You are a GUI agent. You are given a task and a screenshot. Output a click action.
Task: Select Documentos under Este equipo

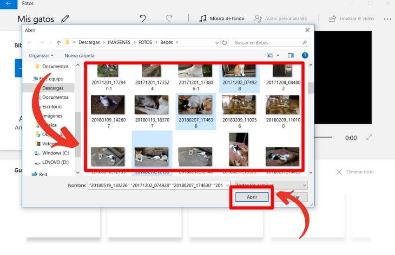click(55, 97)
